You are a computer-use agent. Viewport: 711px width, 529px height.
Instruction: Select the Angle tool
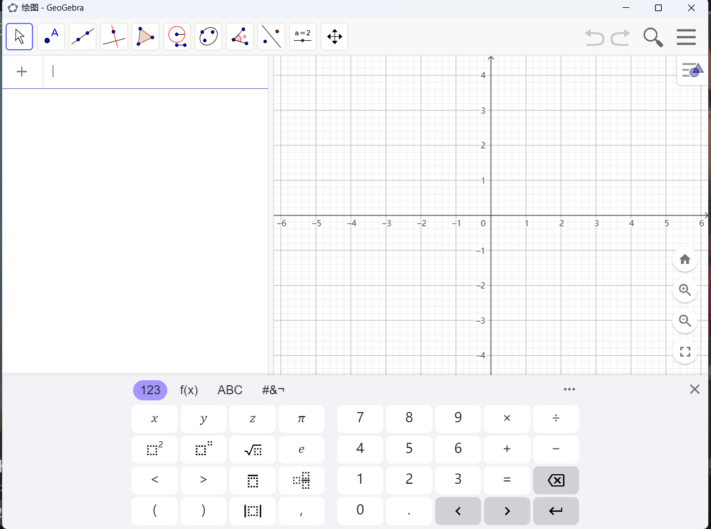tap(240, 37)
